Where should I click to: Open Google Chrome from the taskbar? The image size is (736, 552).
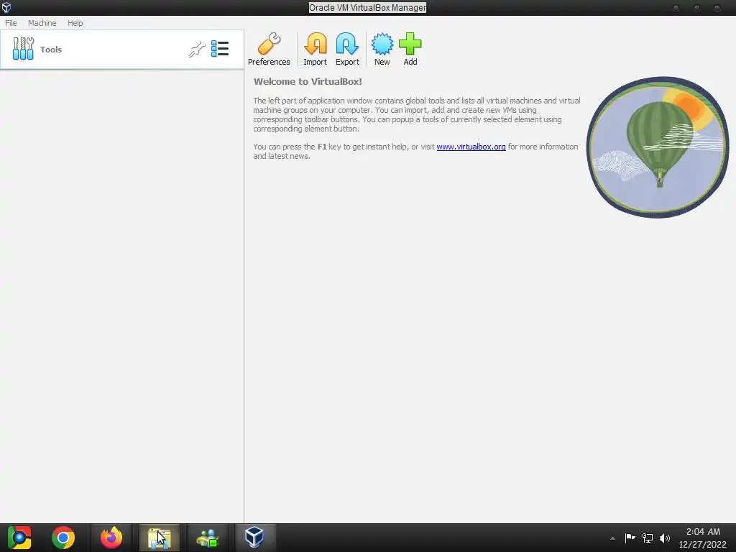63,538
